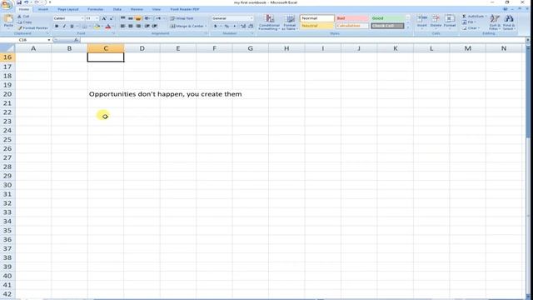This screenshot has width=533, height=300.
Task: Toggle center text alignment
Action: [131, 26]
